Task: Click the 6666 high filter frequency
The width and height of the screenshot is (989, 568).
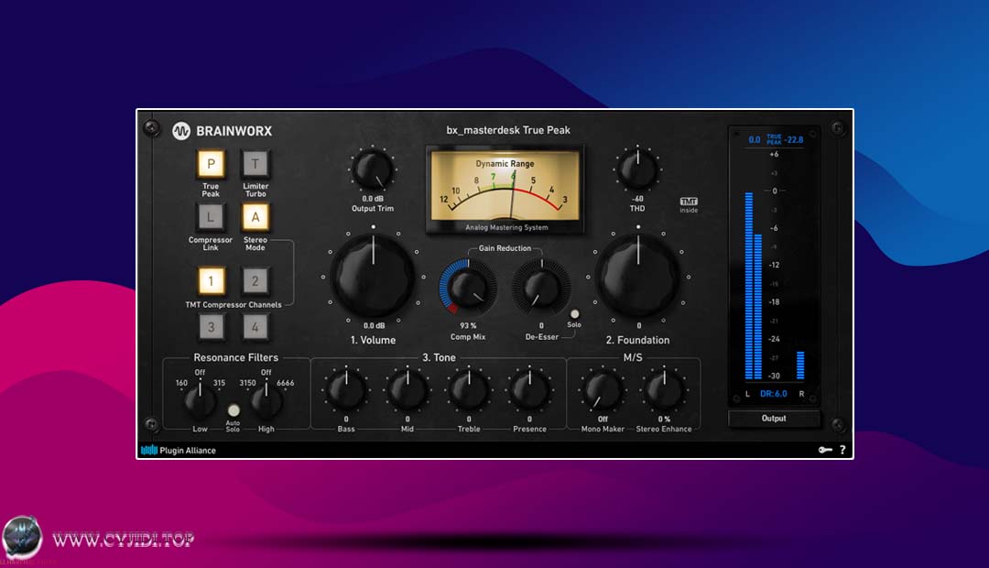Action: [285, 382]
